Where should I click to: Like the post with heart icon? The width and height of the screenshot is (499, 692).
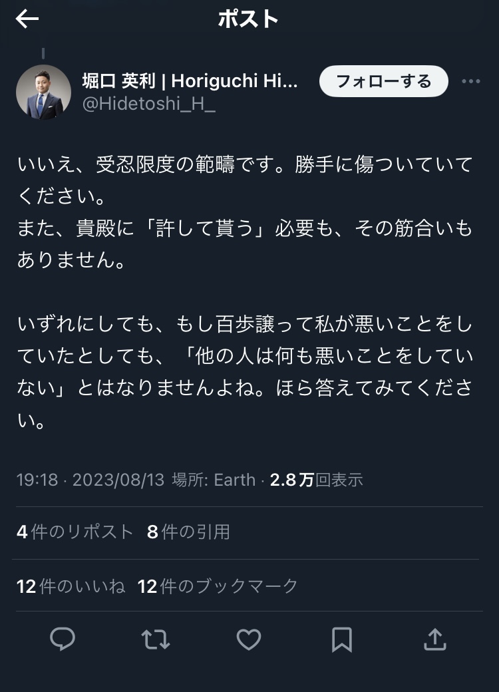tap(249, 639)
